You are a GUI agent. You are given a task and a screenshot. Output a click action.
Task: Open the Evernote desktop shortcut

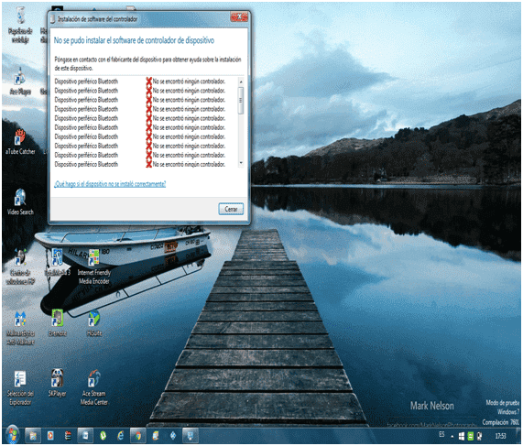58,323
